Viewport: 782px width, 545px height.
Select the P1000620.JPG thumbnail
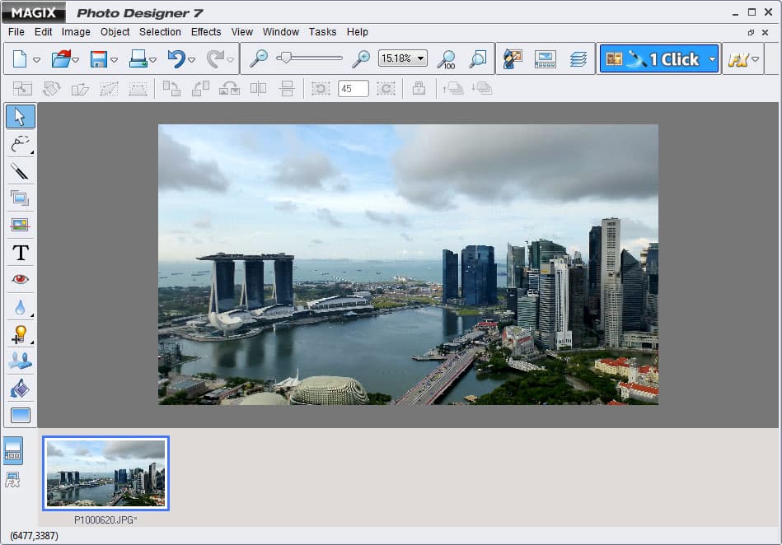[x=106, y=473]
